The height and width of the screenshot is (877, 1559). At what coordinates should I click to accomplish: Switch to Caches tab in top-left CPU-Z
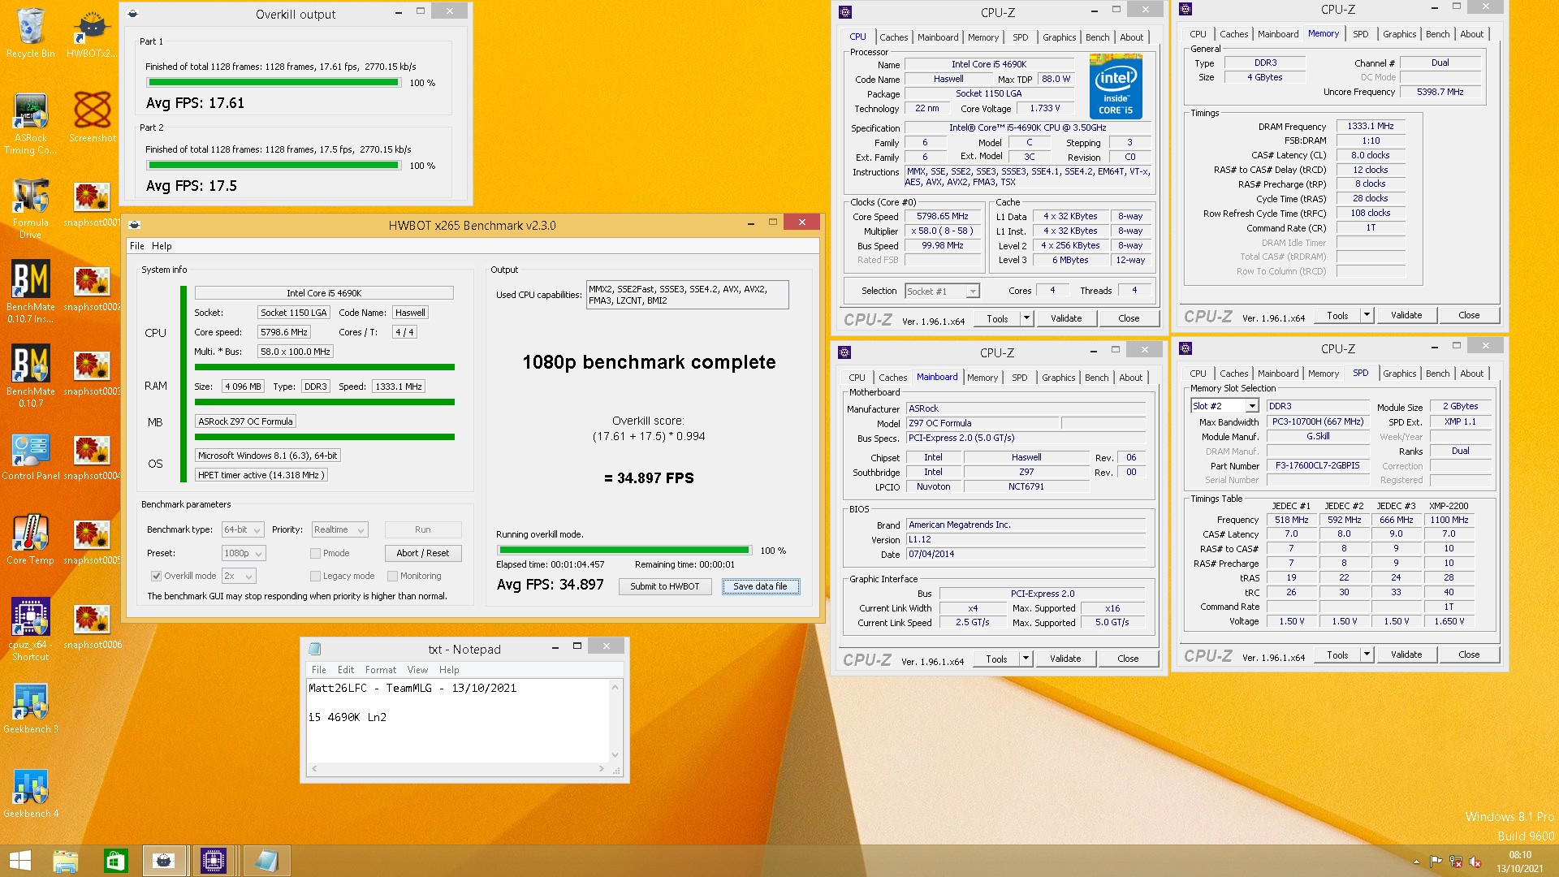click(x=894, y=37)
